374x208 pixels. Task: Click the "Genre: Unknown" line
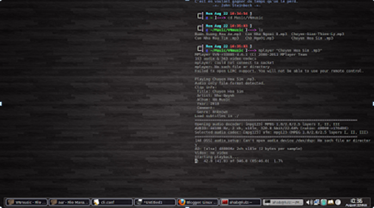pos(212,112)
